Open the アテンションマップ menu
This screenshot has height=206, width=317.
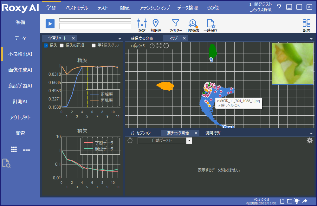point(155,8)
